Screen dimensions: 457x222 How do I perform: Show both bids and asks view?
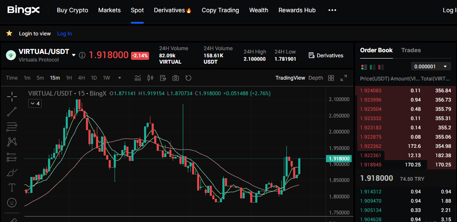[364, 67]
